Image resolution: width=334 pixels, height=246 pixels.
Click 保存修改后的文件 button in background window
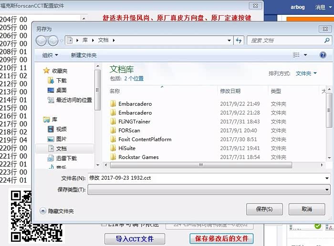(221, 238)
